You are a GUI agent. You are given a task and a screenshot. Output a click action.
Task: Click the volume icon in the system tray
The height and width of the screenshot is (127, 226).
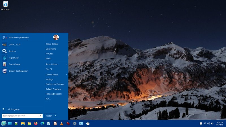pyautogui.click(x=208, y=123)
